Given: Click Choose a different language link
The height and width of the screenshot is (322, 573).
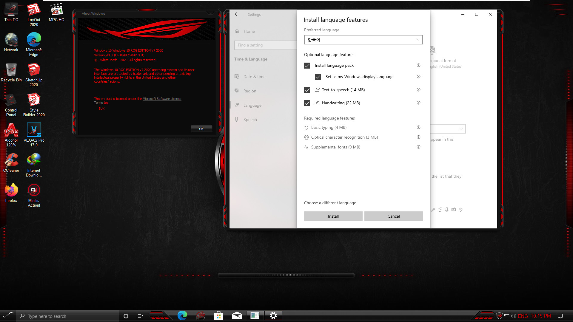Looking at the screenshot, I should point(330,203).
